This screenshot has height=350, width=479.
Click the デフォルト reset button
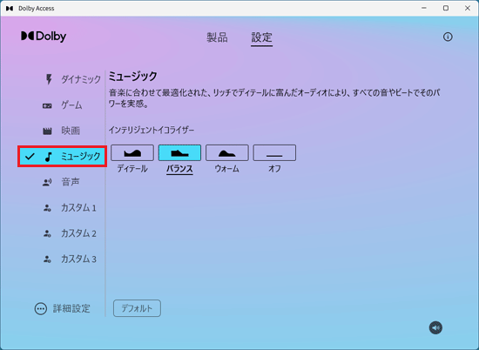coord(137,308)
